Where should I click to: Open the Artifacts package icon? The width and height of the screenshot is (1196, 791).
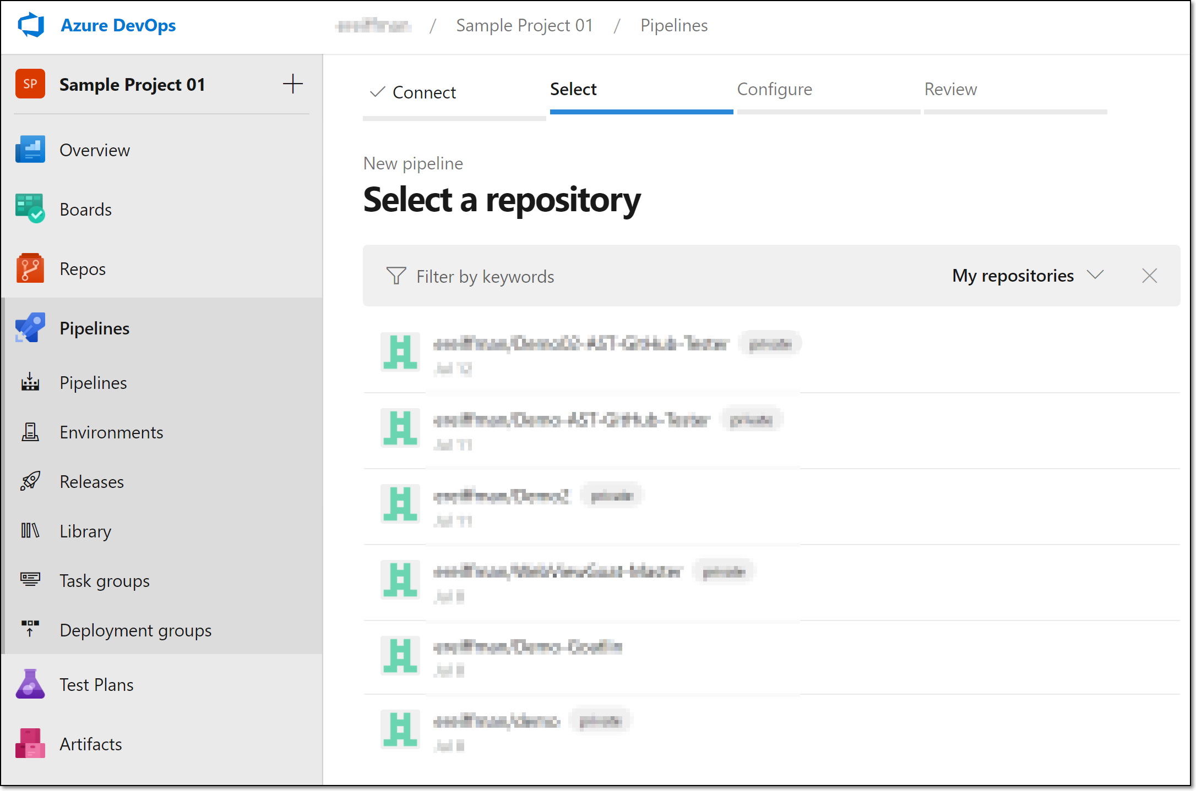30,744
